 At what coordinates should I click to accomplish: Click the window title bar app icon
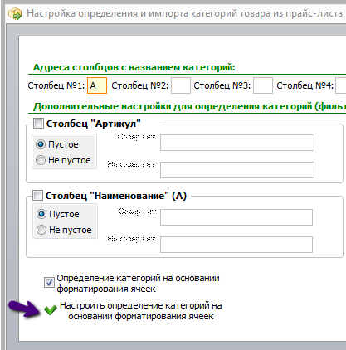[x=15, y=14]
